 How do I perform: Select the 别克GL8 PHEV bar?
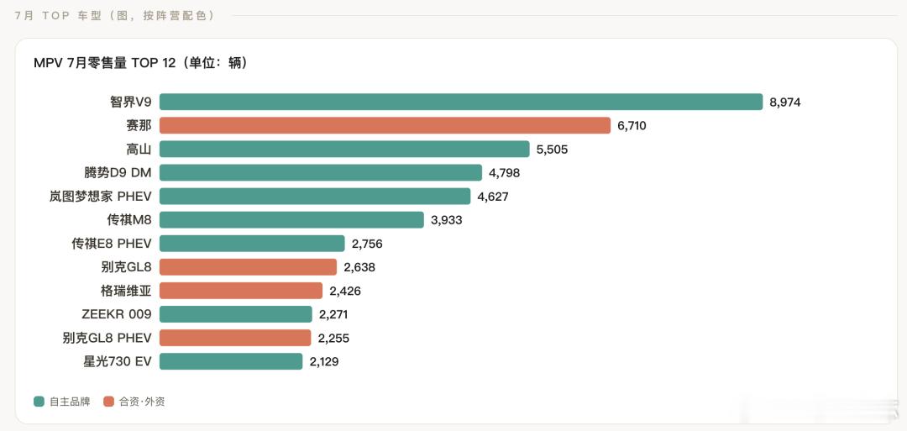point(235,338)
